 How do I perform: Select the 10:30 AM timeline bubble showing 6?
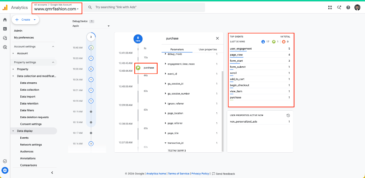[x=91, y=69]
